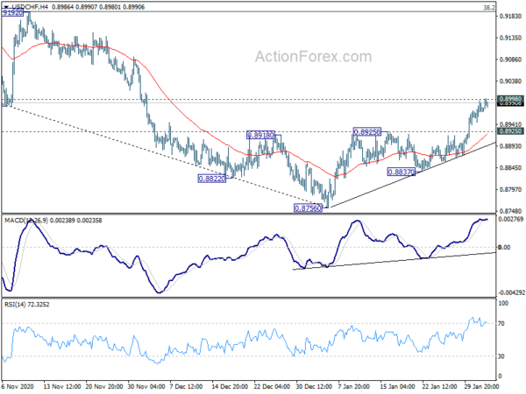The image size is (526, 394).
Task: Click the 14 Dec 20:00 date label
Action: 230,386
